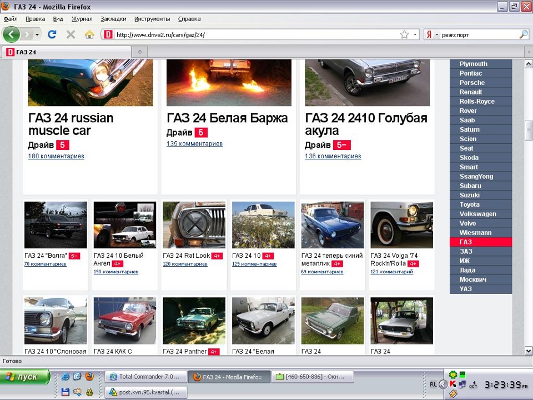Image resolution: width=533 pixels, height=400 pixels.
Task: Click ГАЗ 24 Volga '74 Rock'n'Rolla thumbnail
Action: click(402, 225)
